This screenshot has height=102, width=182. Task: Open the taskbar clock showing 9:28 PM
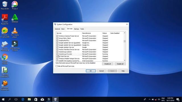click(x=170, y=99)
